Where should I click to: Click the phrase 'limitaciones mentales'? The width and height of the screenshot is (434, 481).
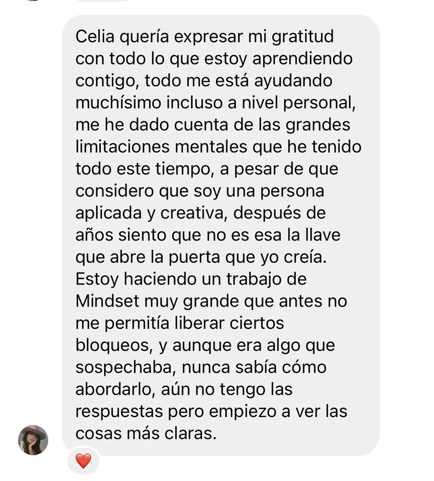click(x=161, y=147)
